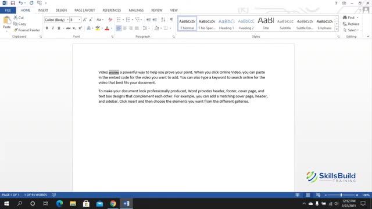Open Line Spacing dropdown

pos(146,28)
